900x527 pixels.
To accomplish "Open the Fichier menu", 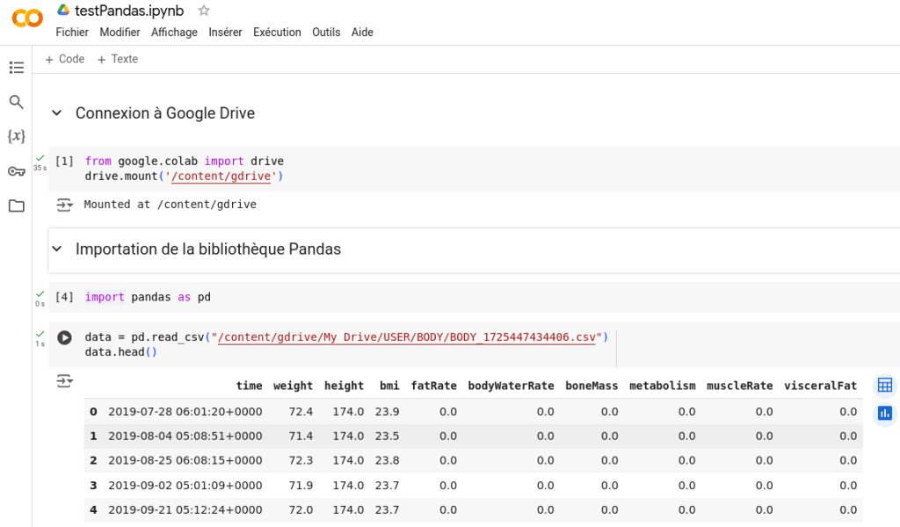I will (72, 32).
